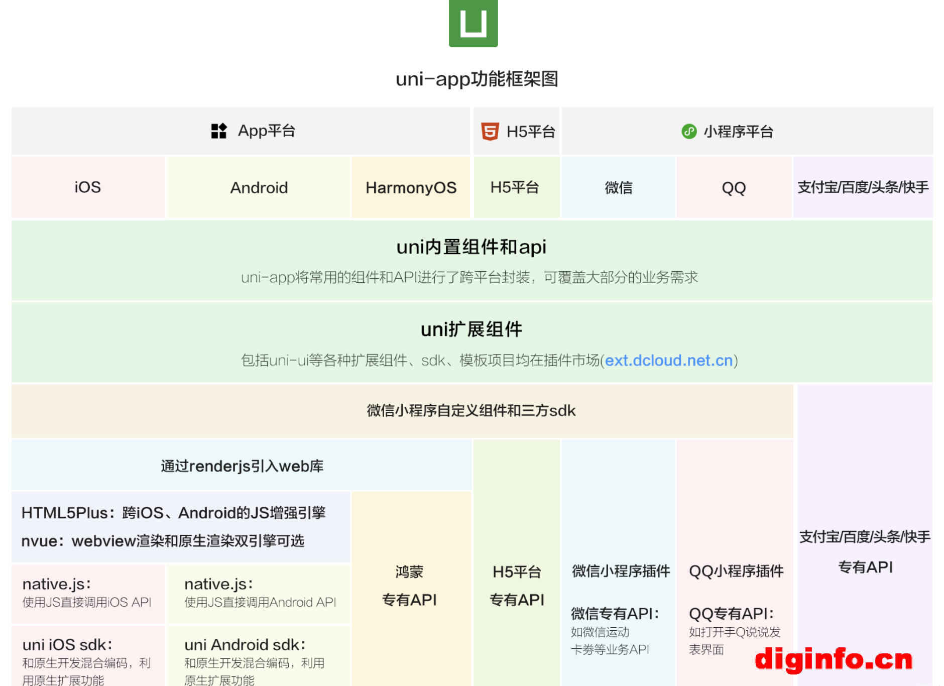This screenshot has height=686, width=944.
Task: Click 微信小程序自定义组件和三方sdk block
Action: pos(402,411)
